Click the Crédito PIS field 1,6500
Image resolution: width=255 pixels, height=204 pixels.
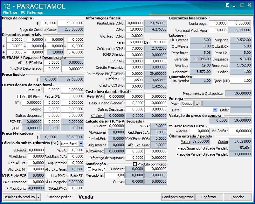[134, 80]
